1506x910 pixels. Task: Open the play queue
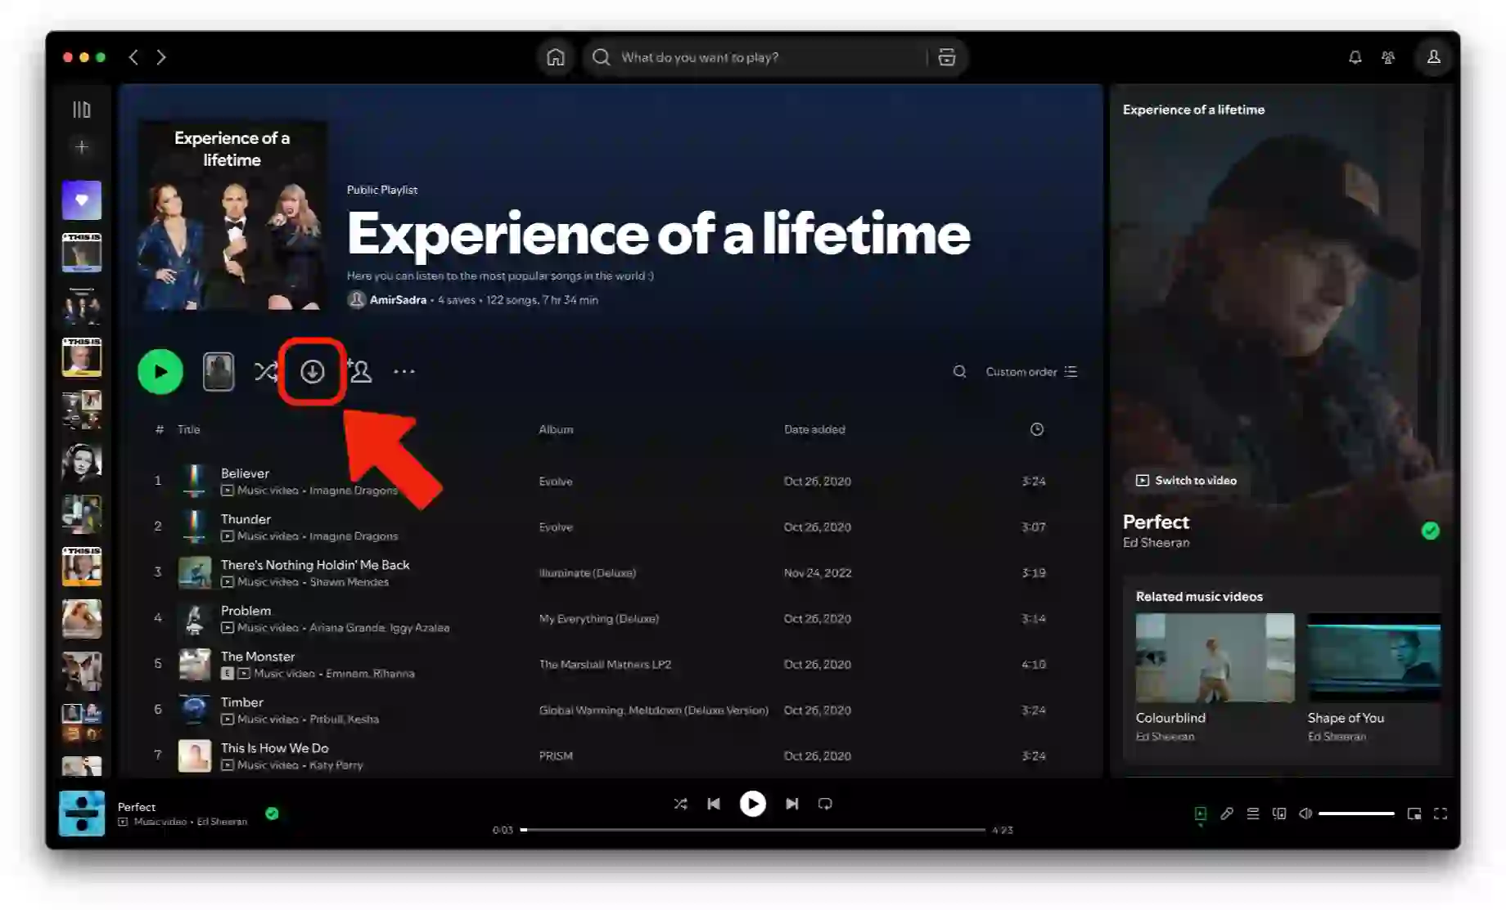pyautogui.click(x=1253, y=814)
